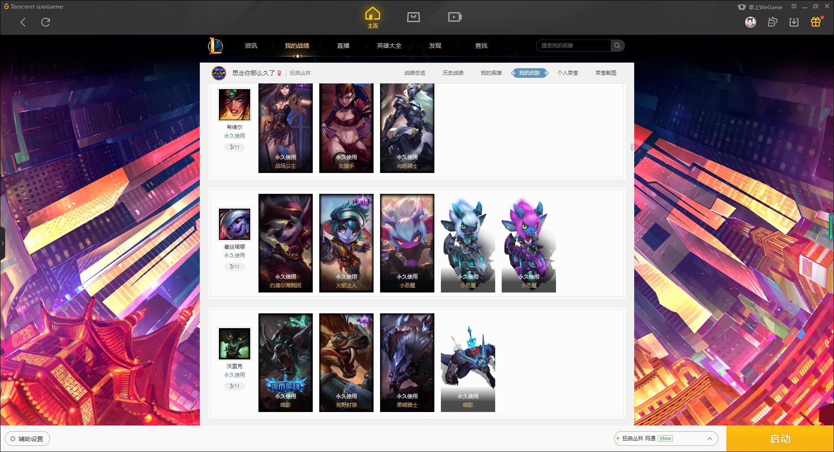Open the 光明骑士 skin card

click(407, 128)
